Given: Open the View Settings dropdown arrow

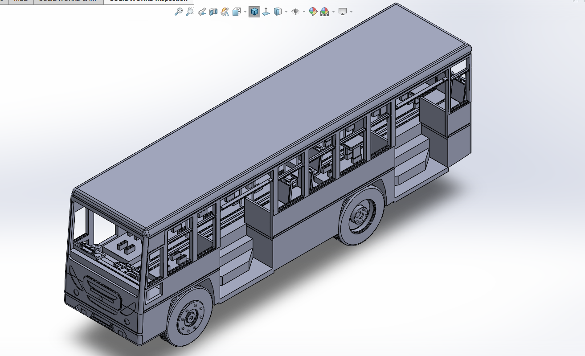Looking at the screenshot, I should click(351, 12).
